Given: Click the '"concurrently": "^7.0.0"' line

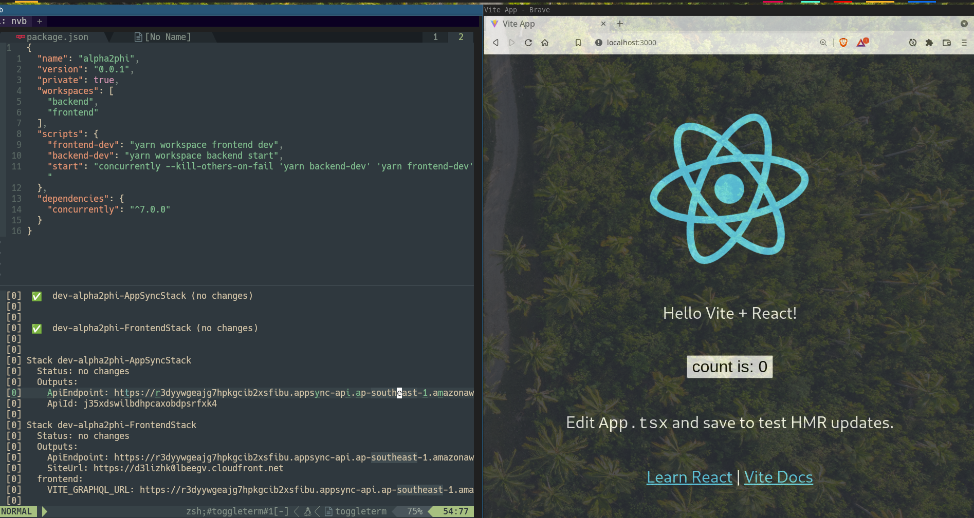Looking at the screenshot, I should [109, 209].
